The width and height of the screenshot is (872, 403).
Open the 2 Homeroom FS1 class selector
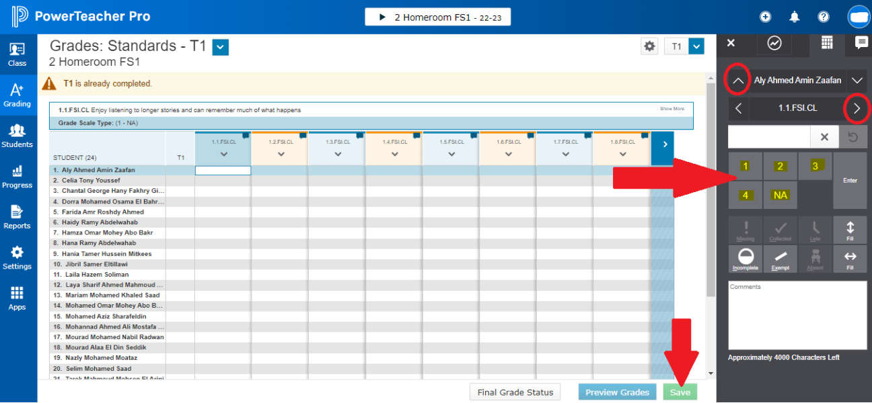[437, 17]
